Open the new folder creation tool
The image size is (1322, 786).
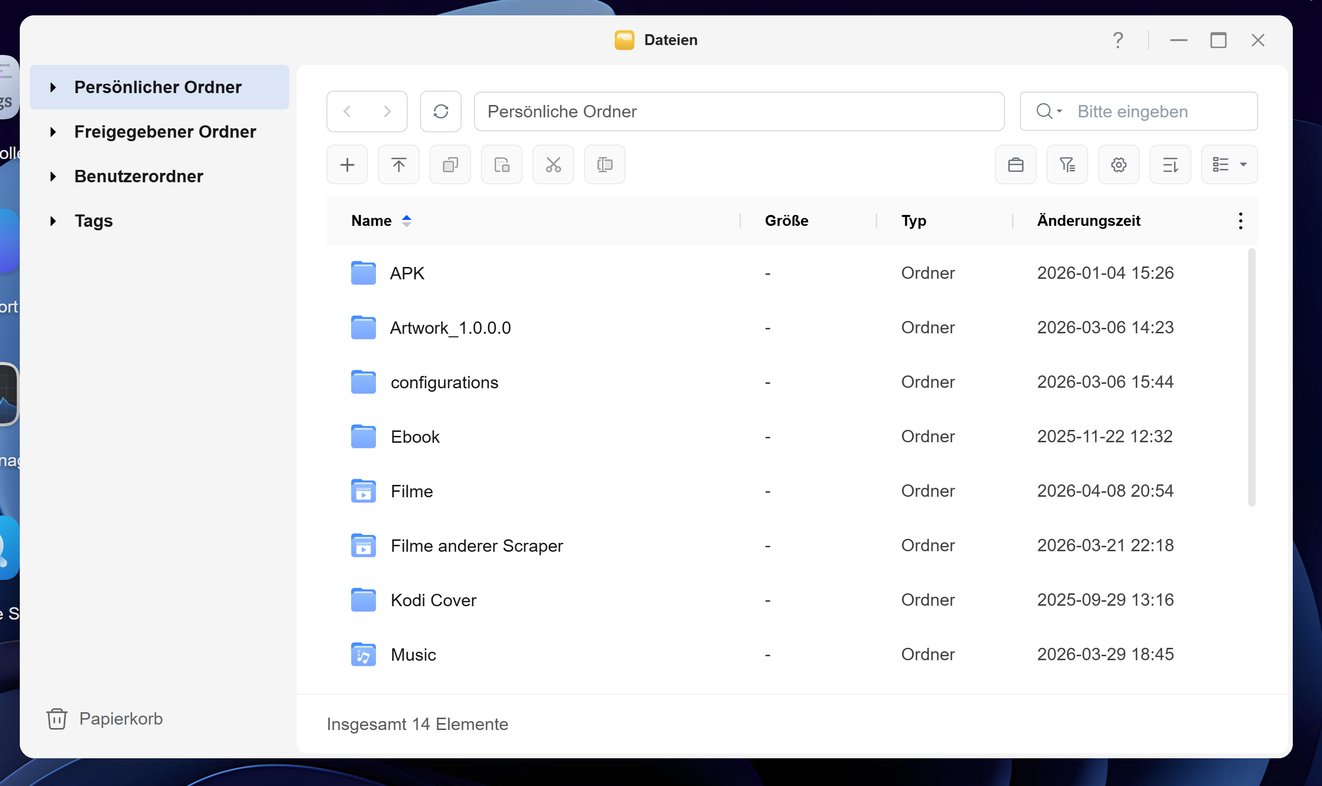(347, 164)
